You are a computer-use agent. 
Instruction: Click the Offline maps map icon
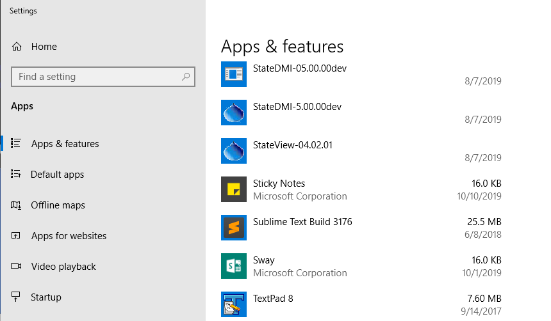pos(16,205)
